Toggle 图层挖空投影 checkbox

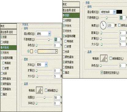coord(102,73)
